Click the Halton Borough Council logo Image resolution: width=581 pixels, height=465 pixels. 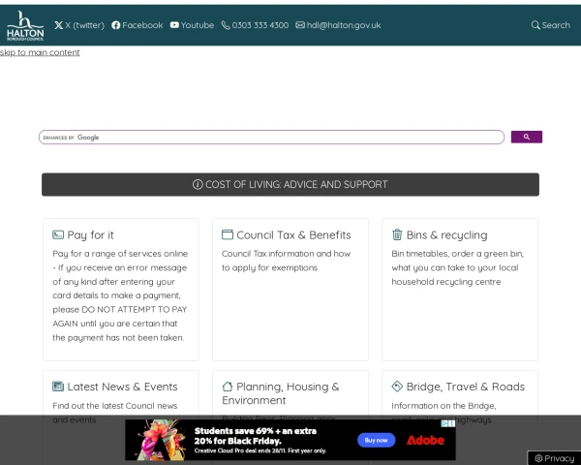25,25
